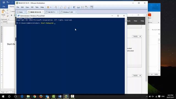Minimize the PowerShell window
This screenshot has height=99, width=176.
coord(112,16)
